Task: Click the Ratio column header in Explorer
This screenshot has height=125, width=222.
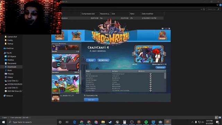Action: pos(135,14)
